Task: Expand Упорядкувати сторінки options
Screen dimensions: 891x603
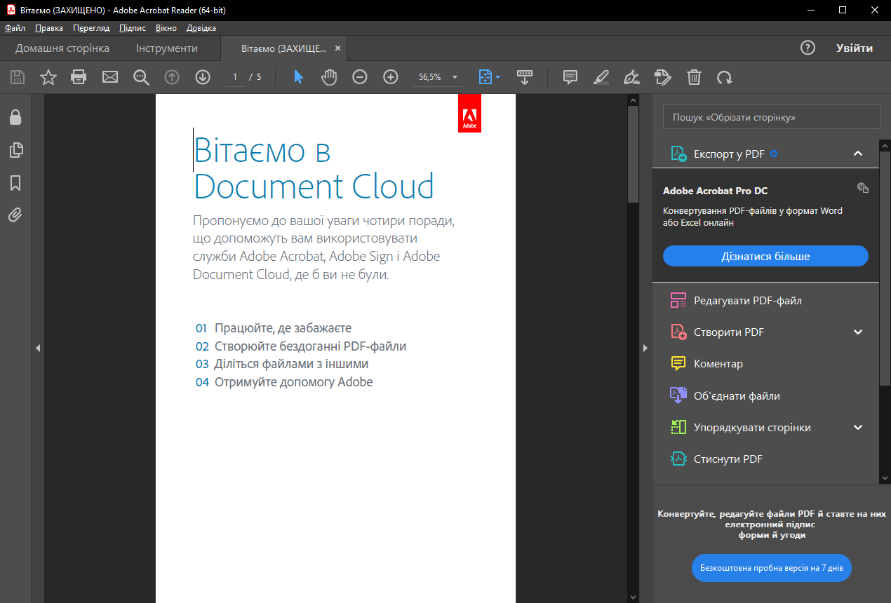Action: click(x=857, y=427)
